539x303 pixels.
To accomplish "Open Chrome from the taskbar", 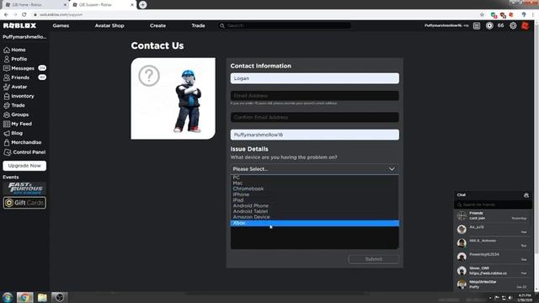I will tap(24, 297).
